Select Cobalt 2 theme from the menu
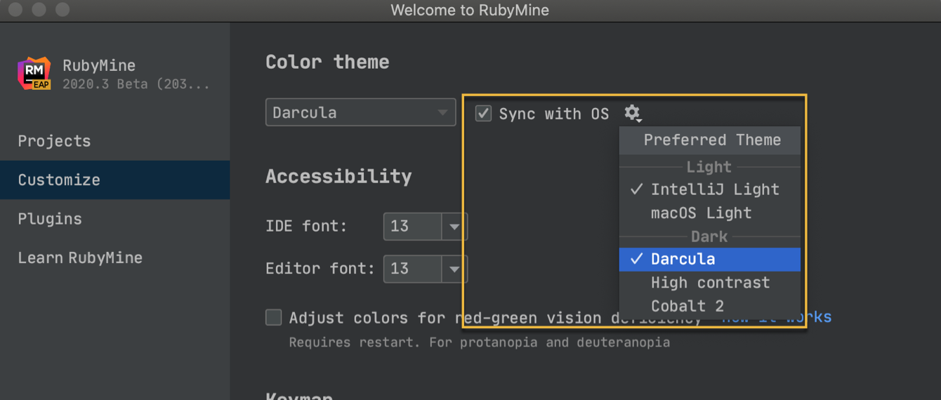The width and height of the screenshot is (941, 400). tap(709, 306)
